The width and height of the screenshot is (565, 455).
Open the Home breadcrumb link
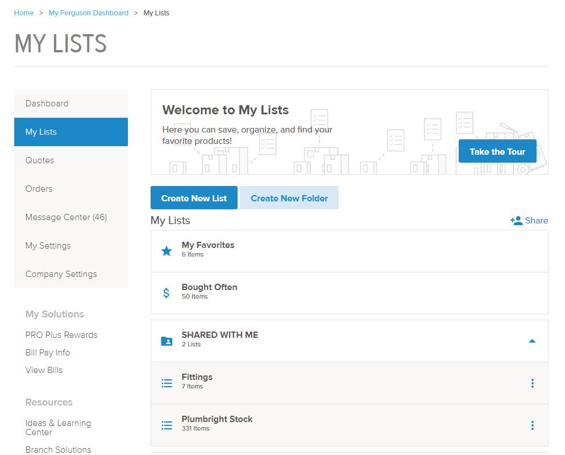(x=23, y=13)
